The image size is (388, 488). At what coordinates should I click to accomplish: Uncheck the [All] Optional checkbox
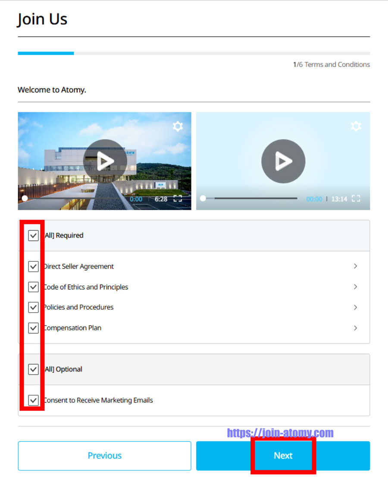click(33, 369)
